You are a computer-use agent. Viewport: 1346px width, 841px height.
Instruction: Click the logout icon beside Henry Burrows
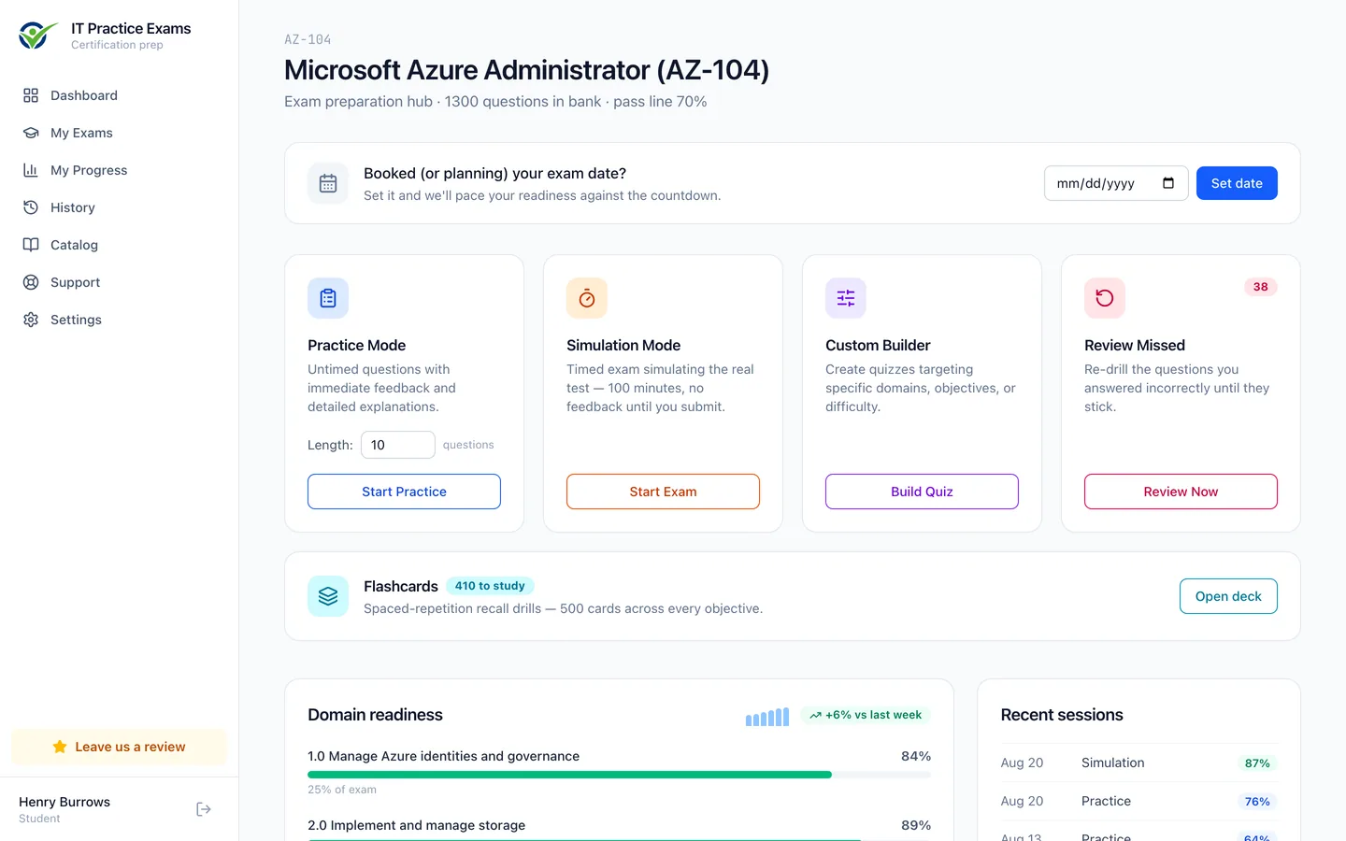point(204,809)
